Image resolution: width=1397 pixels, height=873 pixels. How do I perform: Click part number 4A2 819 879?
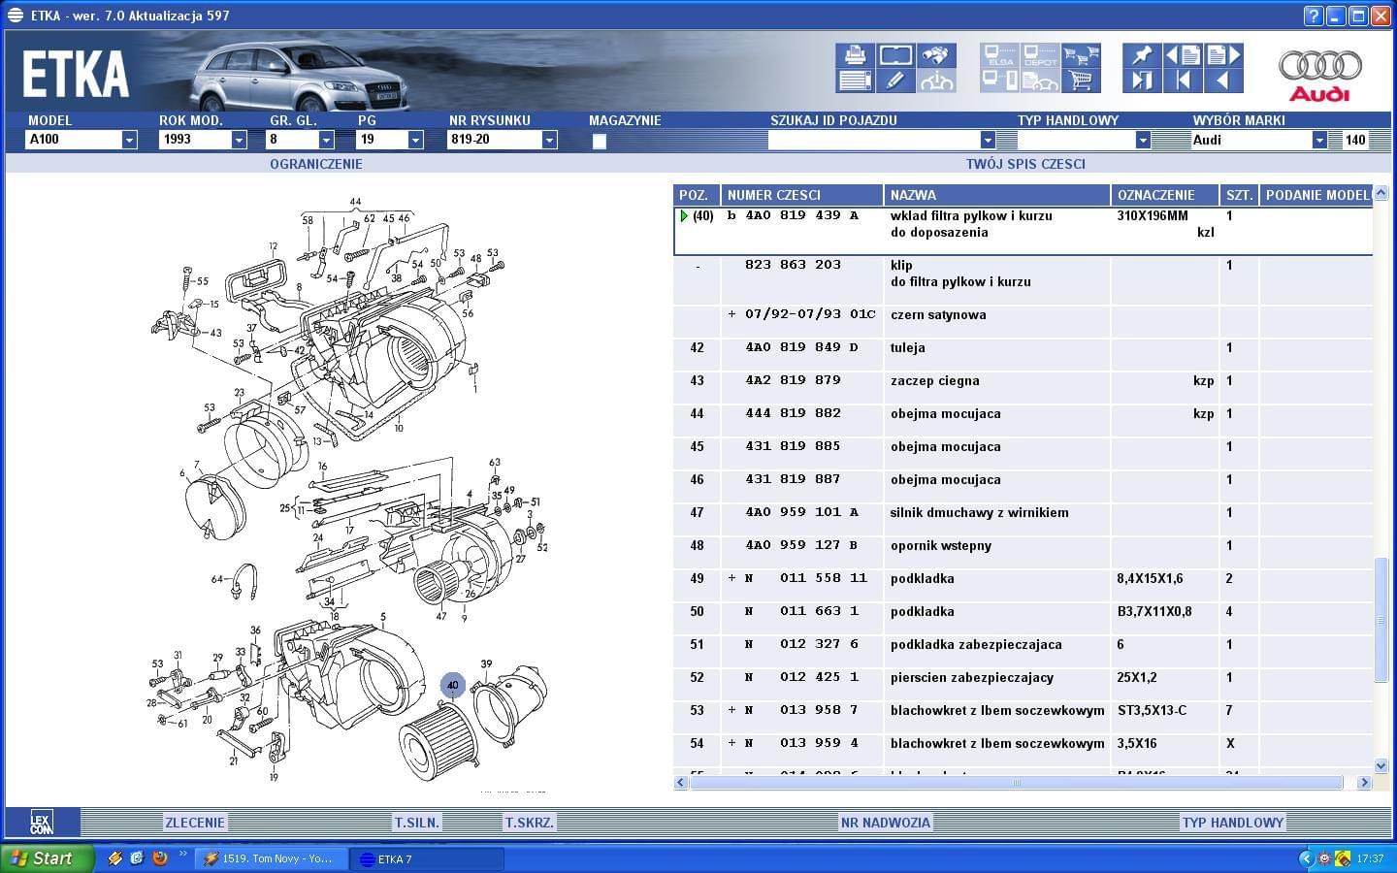point(793,380)
